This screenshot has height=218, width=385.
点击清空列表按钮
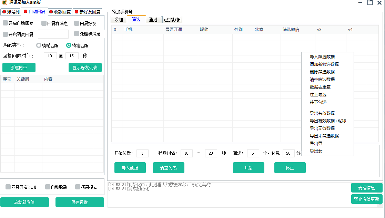(x=169, y=168)
